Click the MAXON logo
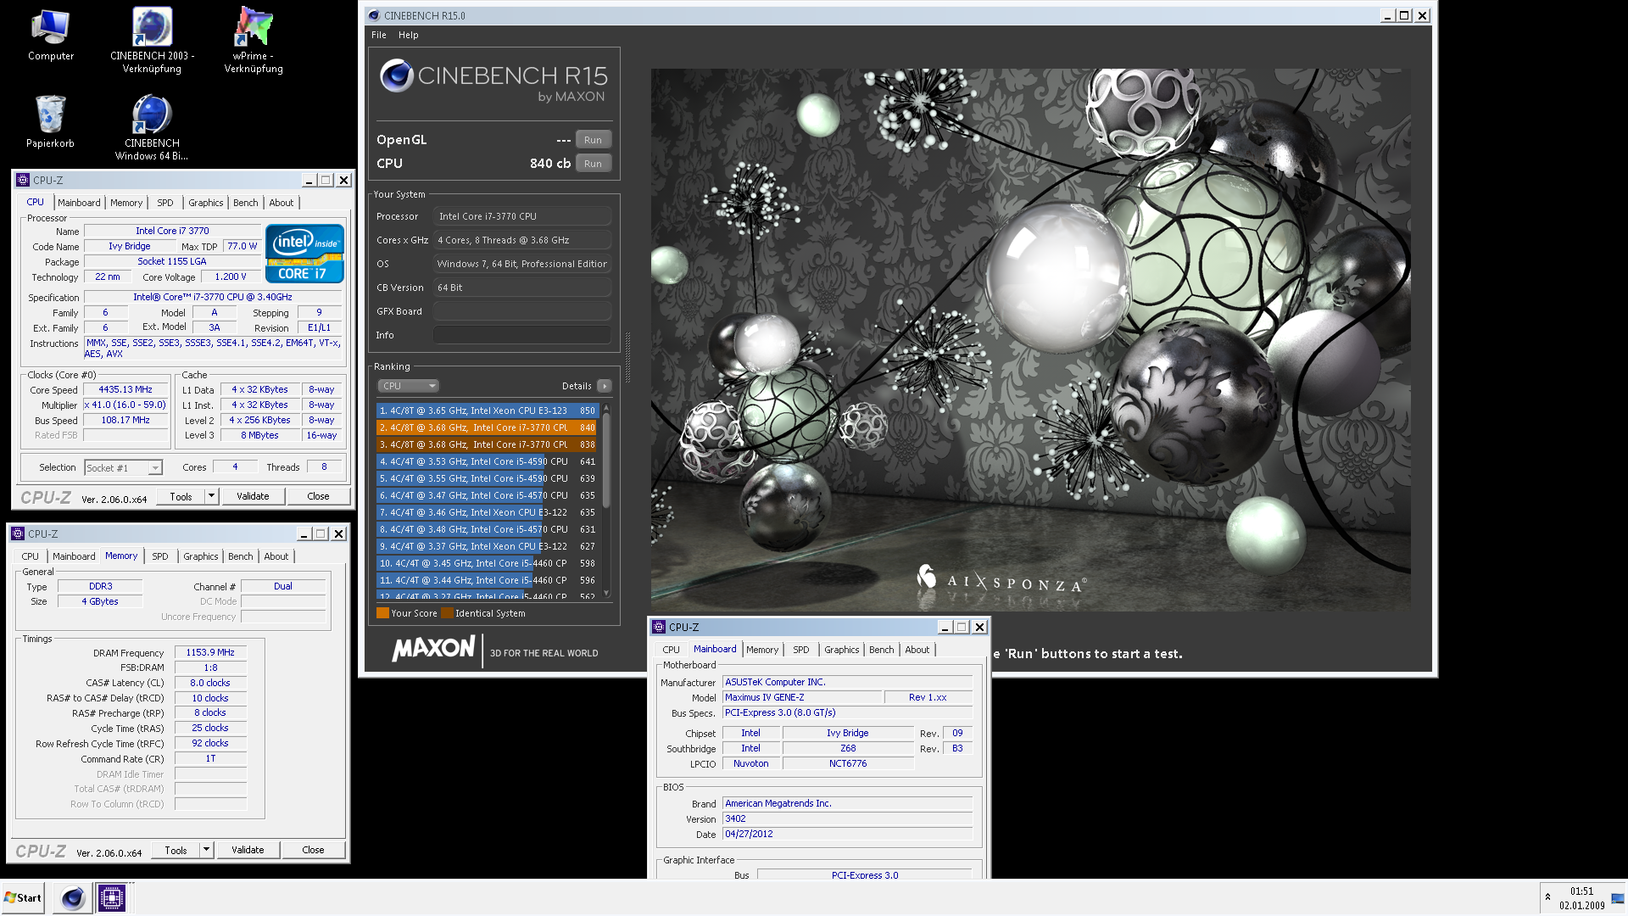The width and height of the screenshot is (1628, 916). pos(433,649)
